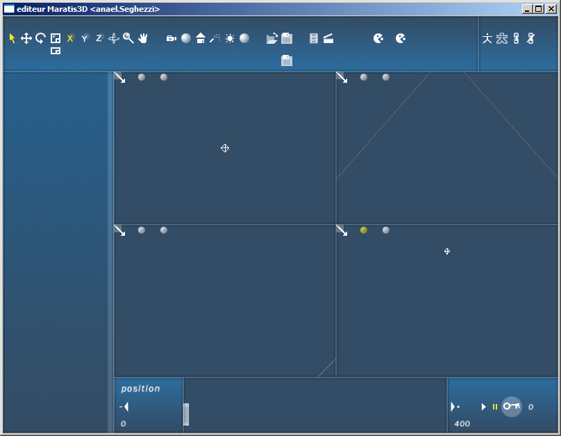Toggle second sphere button in bottom-left viewport

[x=164, y=230]
